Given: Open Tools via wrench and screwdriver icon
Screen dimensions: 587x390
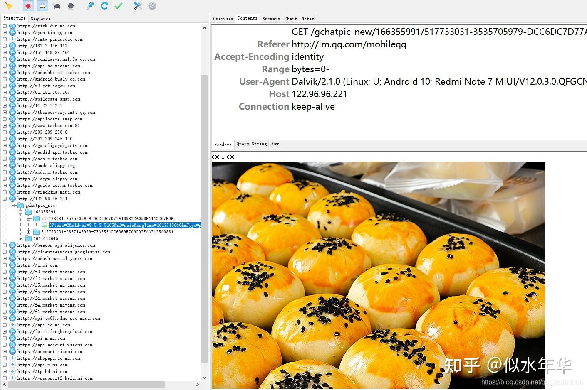Looking at the screenshot, I should click(x=138, y=6).
